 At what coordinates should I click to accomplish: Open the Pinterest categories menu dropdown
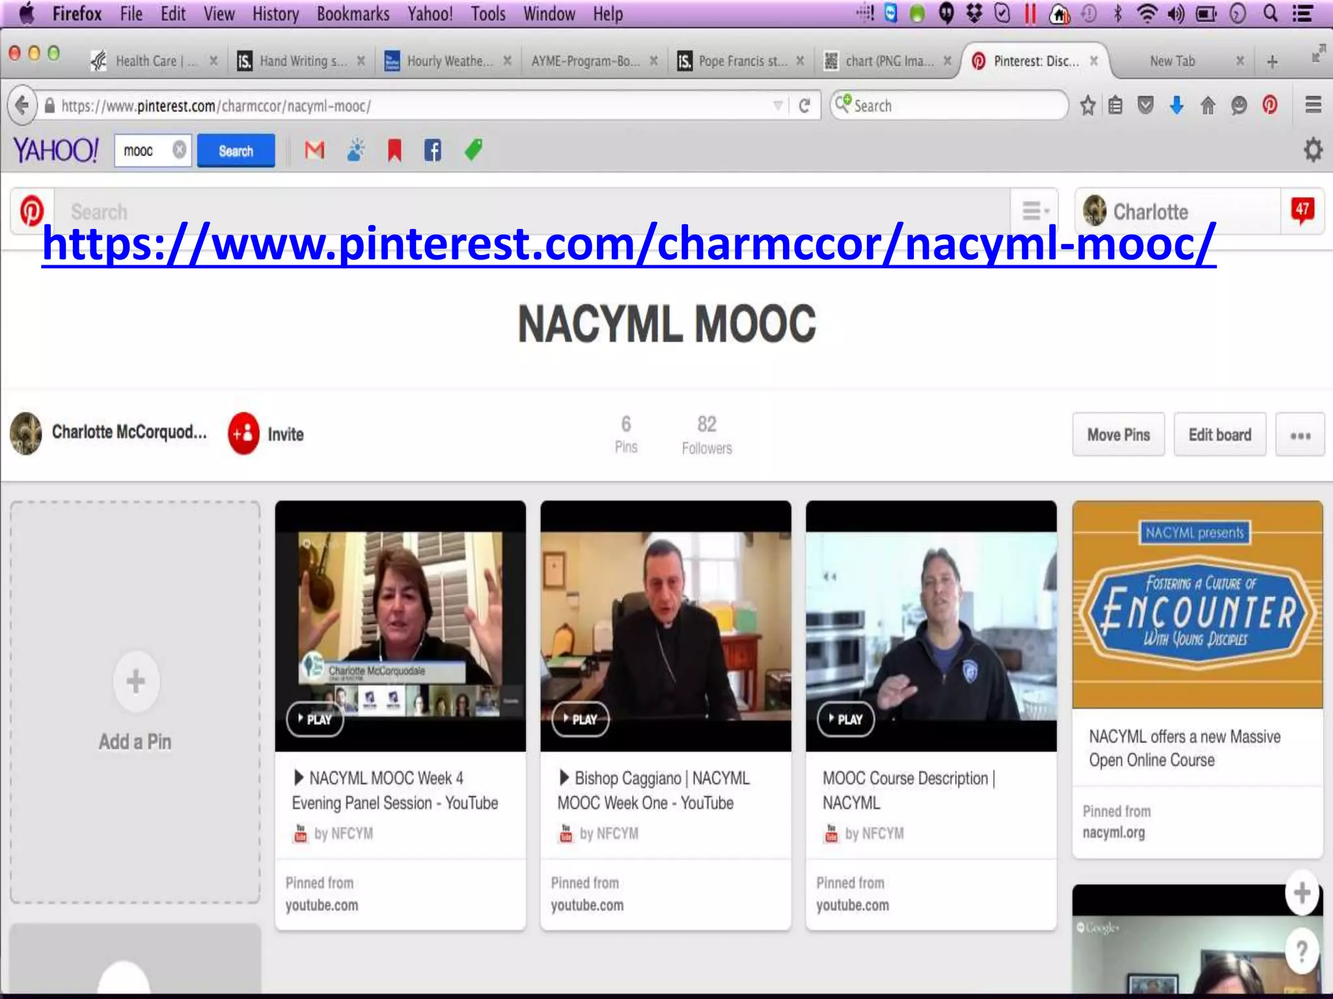coord(1035,211)
